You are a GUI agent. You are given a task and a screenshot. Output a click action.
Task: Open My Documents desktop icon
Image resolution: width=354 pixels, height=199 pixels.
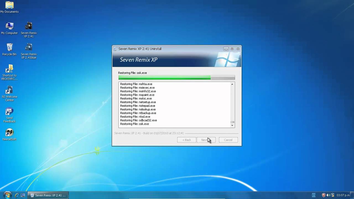tap(9, 7)
